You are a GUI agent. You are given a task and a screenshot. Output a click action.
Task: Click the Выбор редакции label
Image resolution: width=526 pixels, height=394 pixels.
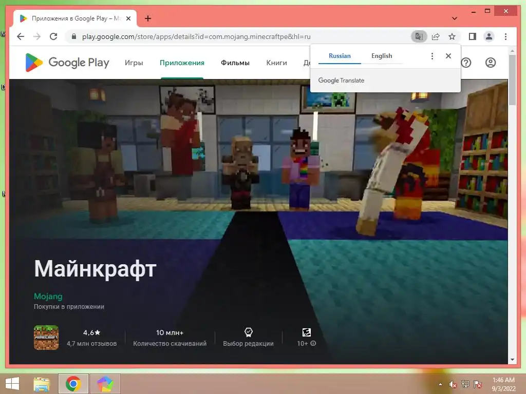[x=248, y=343]
